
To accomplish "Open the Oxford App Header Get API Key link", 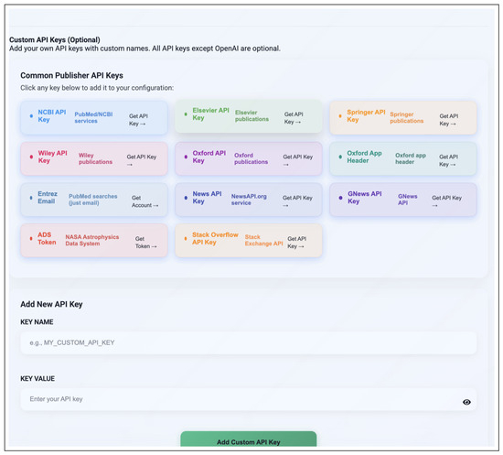I will click(448, 160).
